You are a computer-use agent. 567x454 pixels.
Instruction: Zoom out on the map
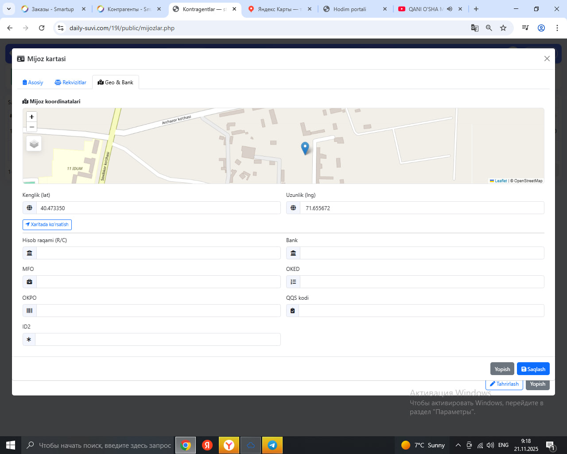point(31,127)
